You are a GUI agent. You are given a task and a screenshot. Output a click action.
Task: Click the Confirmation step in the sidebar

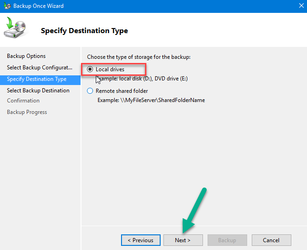[x=23, y=101]
